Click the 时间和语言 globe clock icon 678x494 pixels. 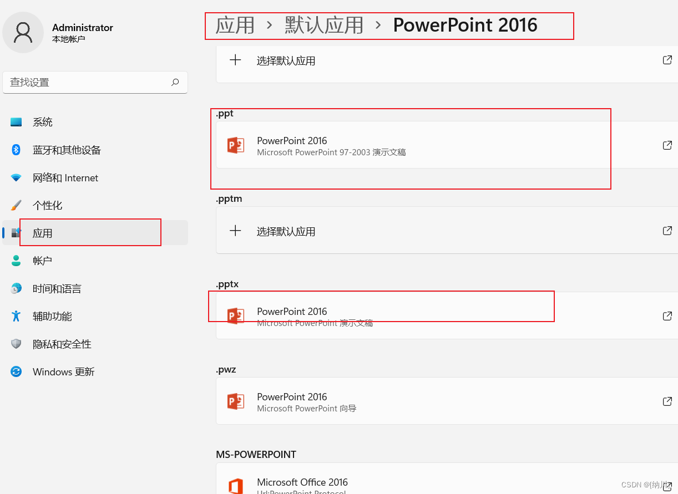tap(16, 288)
